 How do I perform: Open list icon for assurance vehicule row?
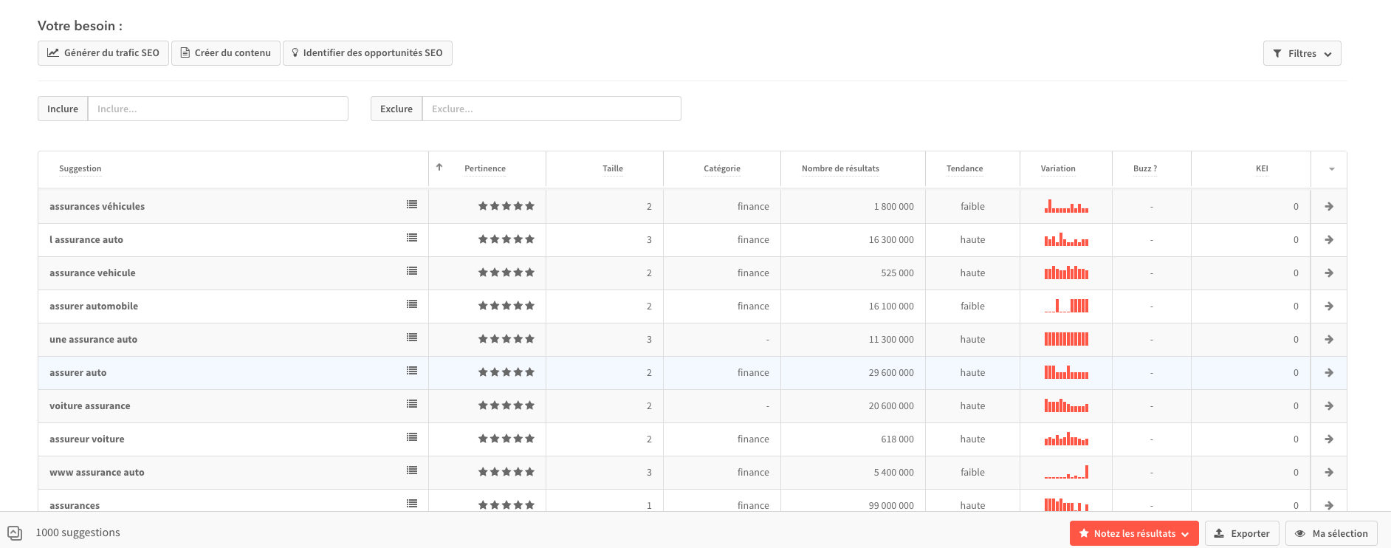click(412, 271)
